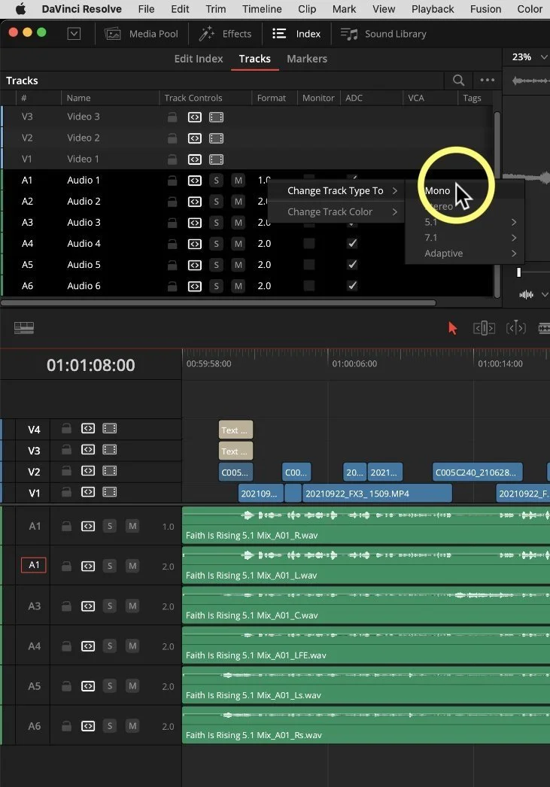Switch to the Markers tab
This screenshot has width=550, height=787.
[307, 59]
